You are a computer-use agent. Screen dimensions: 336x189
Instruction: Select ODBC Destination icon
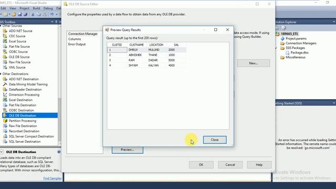[x=5, y=110]
